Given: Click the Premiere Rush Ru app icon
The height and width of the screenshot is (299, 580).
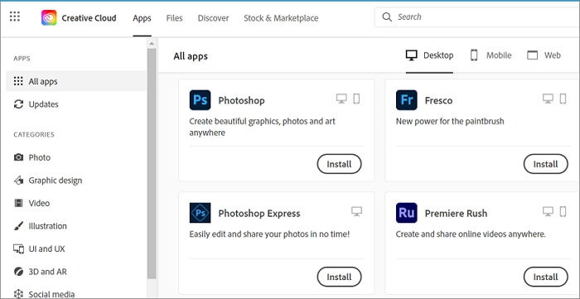Looking at the screenshot, I should coord(407,213).
